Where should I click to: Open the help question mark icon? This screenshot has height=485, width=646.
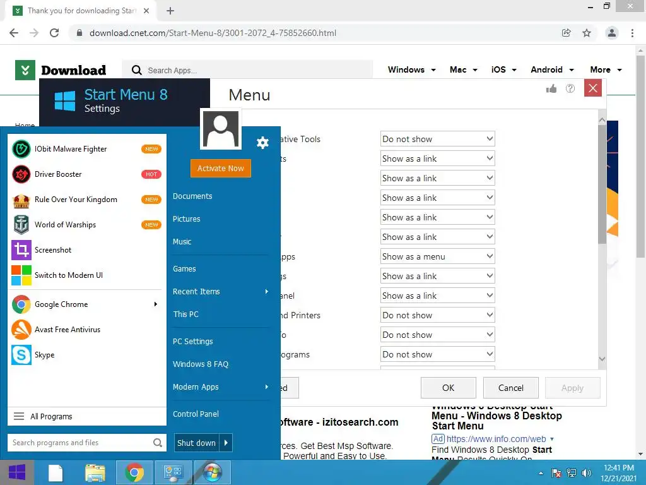click(570, 88)
